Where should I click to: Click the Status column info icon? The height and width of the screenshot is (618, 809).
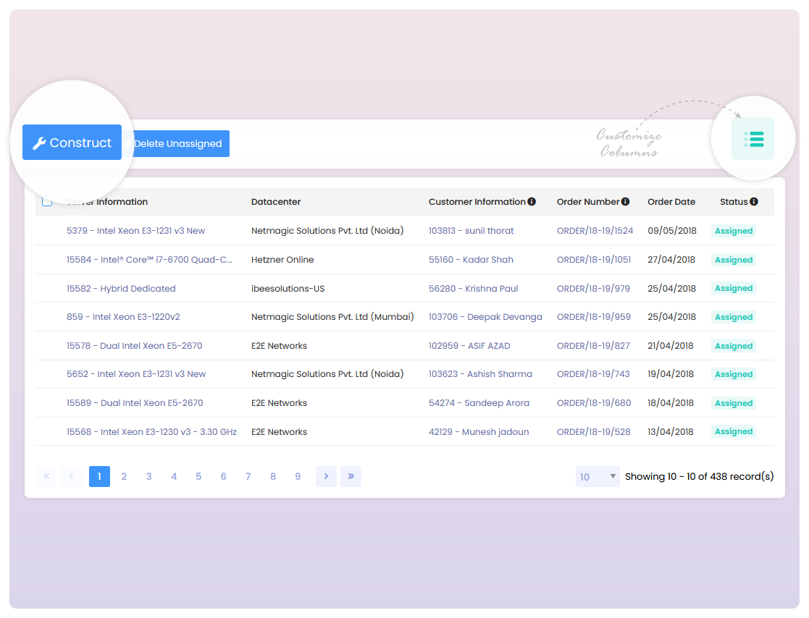(754, 202)
